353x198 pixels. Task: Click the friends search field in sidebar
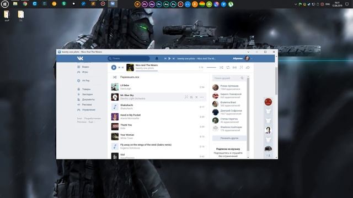click(229, 78)
